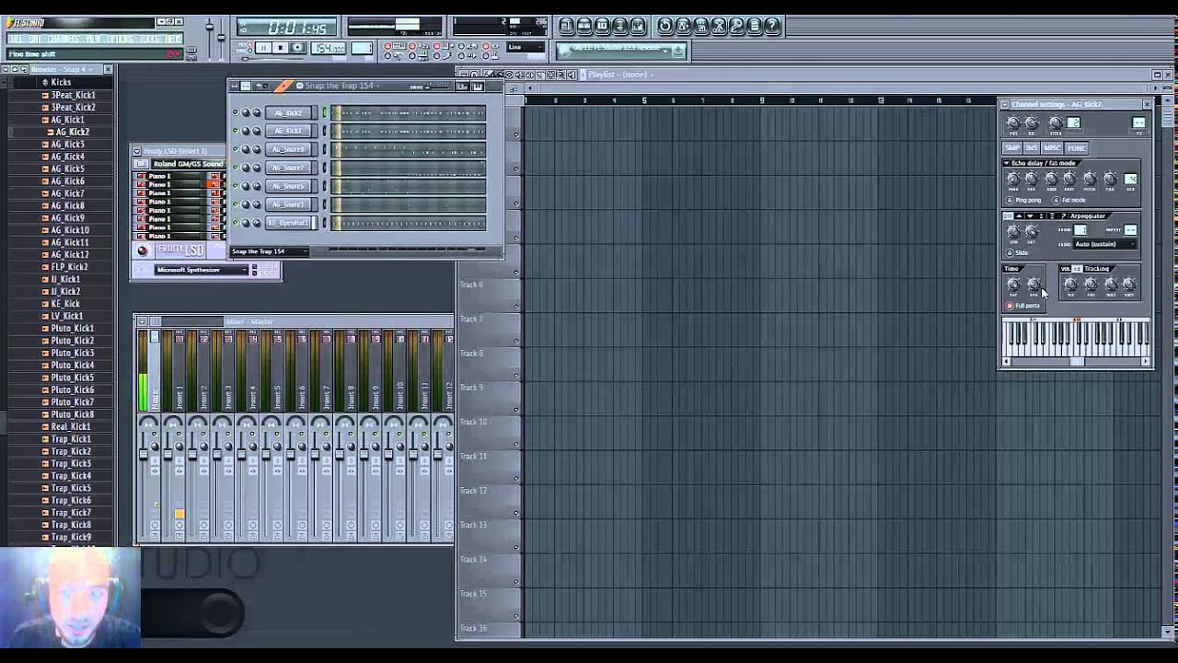Click the AG_Kick2 channel button
1178x663 pixels.
[290, 112]
